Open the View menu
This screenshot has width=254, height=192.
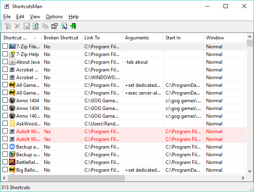[x=35, y=17]
